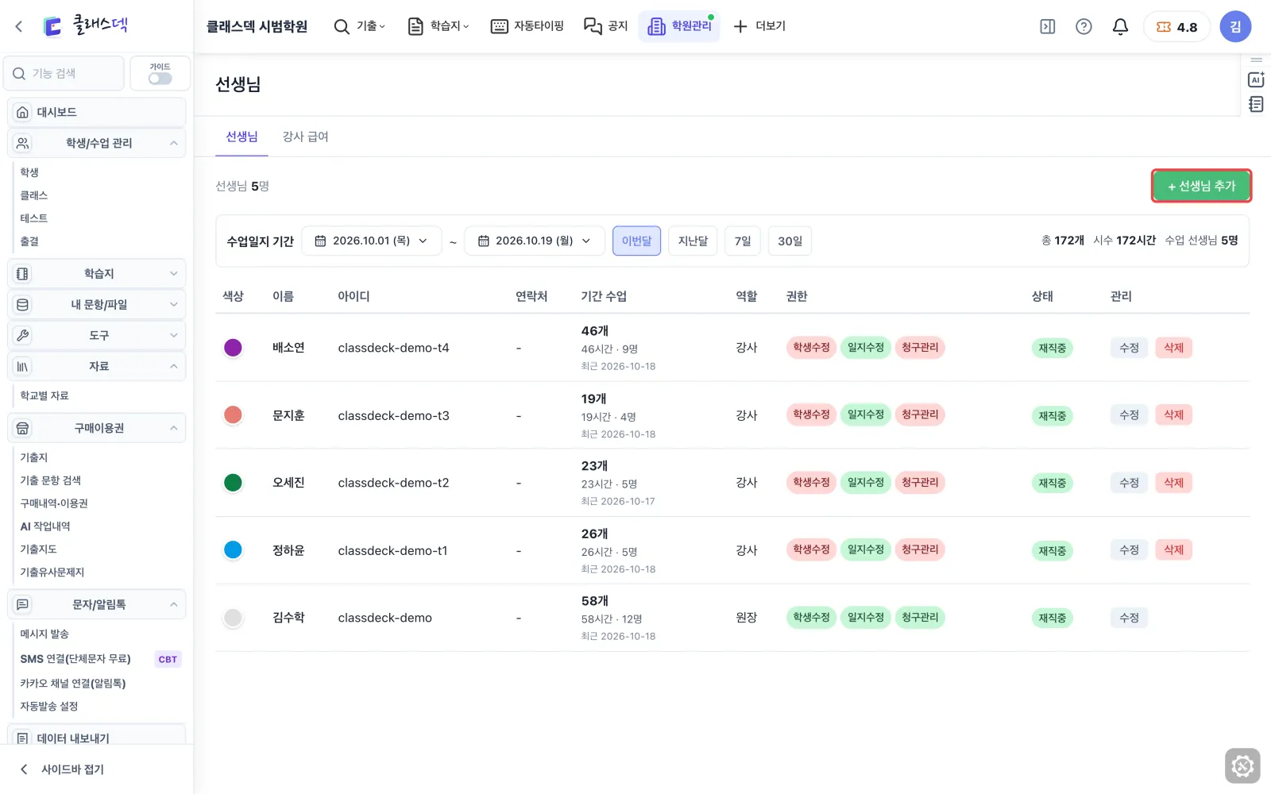Toggle the 가이드 switch
This screenshot has height=794, width=1271.
click(x=160, y=79)
